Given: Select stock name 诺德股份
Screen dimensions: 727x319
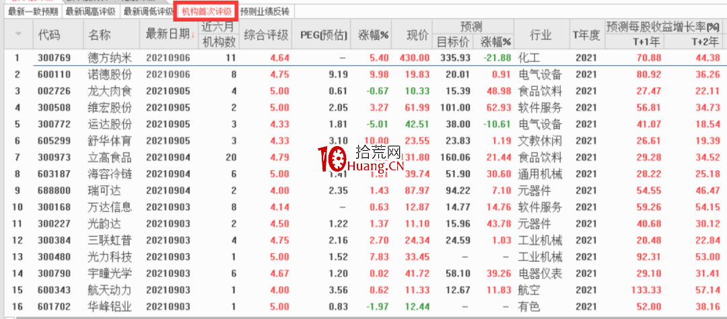Looking at the screenshot, I should click(x=110, y=74).
